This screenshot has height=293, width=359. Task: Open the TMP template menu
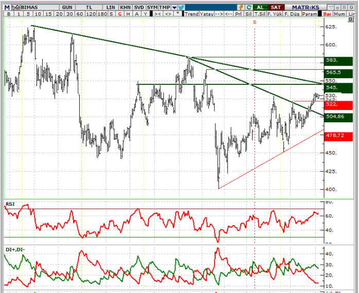point(164,8)
